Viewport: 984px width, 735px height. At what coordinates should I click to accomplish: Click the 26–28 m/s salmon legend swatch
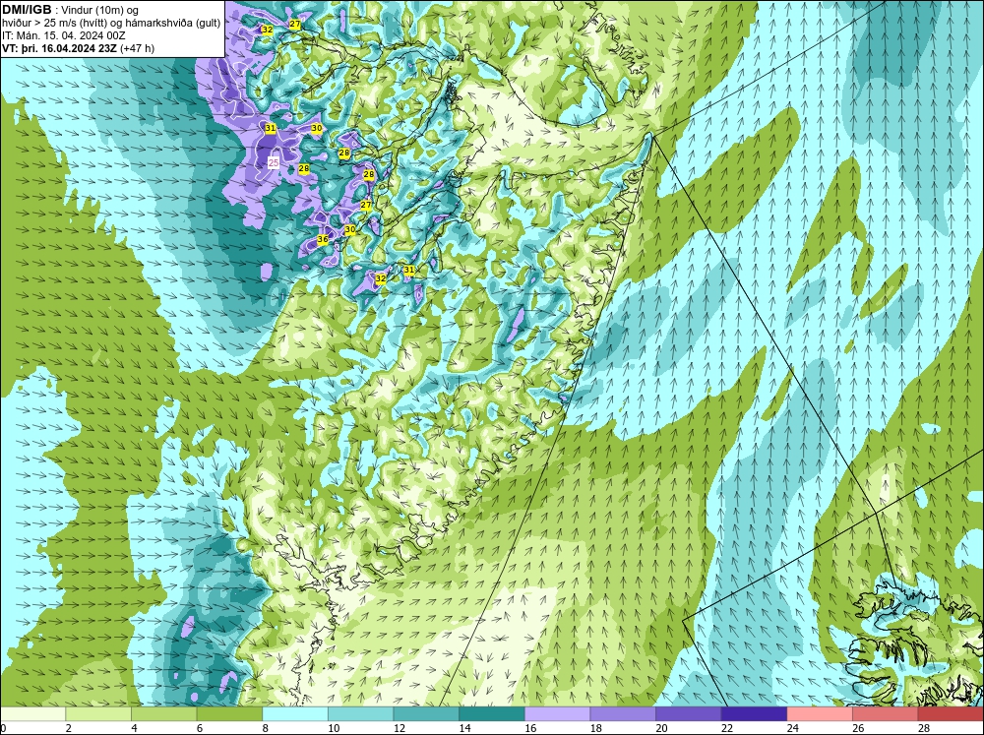click(886, 713)
